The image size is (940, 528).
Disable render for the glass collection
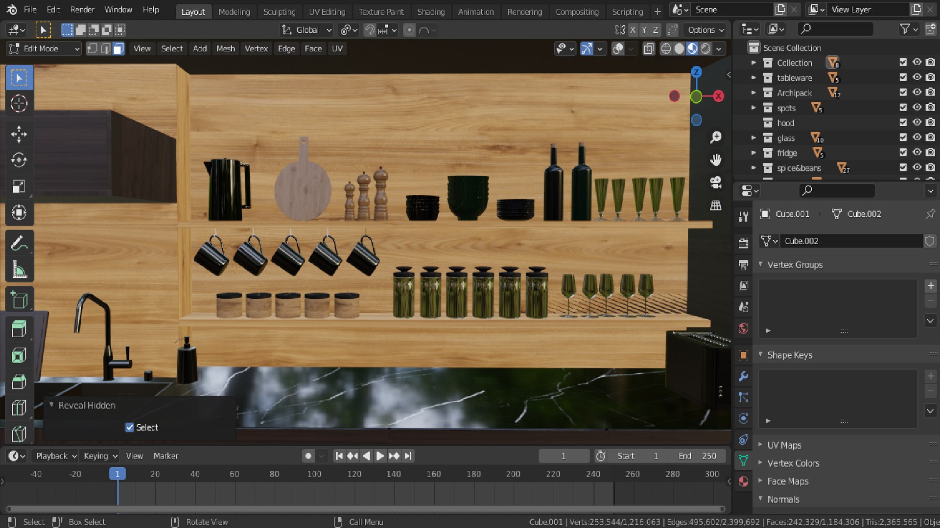tap(931, 138)
